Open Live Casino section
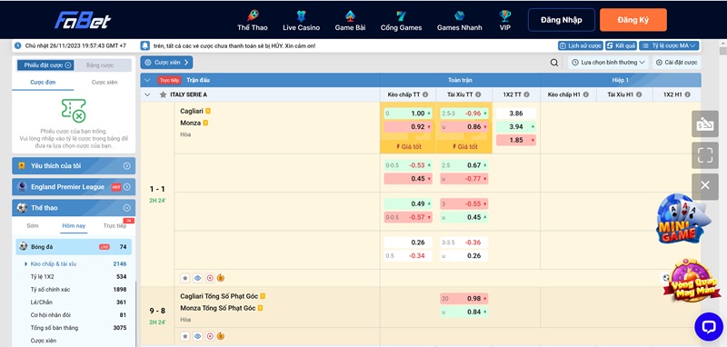The image size is (727, 347). (x=301, y=20)
